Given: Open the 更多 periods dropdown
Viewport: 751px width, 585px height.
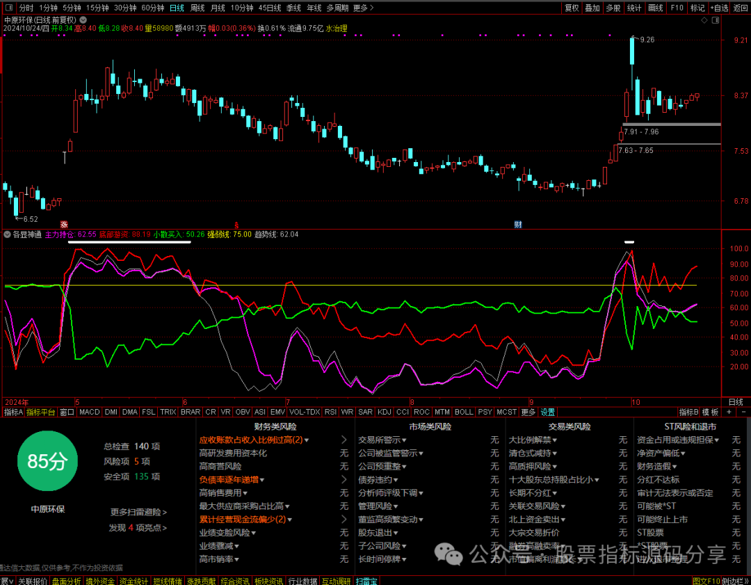Looking at the screenshot, I should pyautogui.click(x=363, y=8).
